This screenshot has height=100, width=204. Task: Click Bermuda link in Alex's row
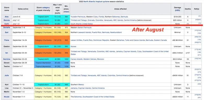124,17
